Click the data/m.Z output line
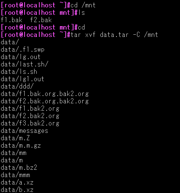Viewport: 180px width, 193px height. tap(15, 138)
